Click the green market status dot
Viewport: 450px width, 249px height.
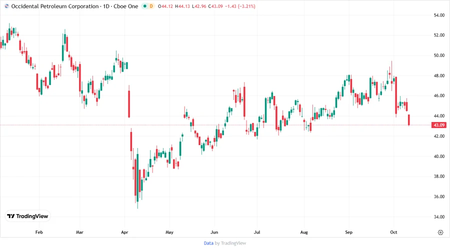click(x=145, y=6)
